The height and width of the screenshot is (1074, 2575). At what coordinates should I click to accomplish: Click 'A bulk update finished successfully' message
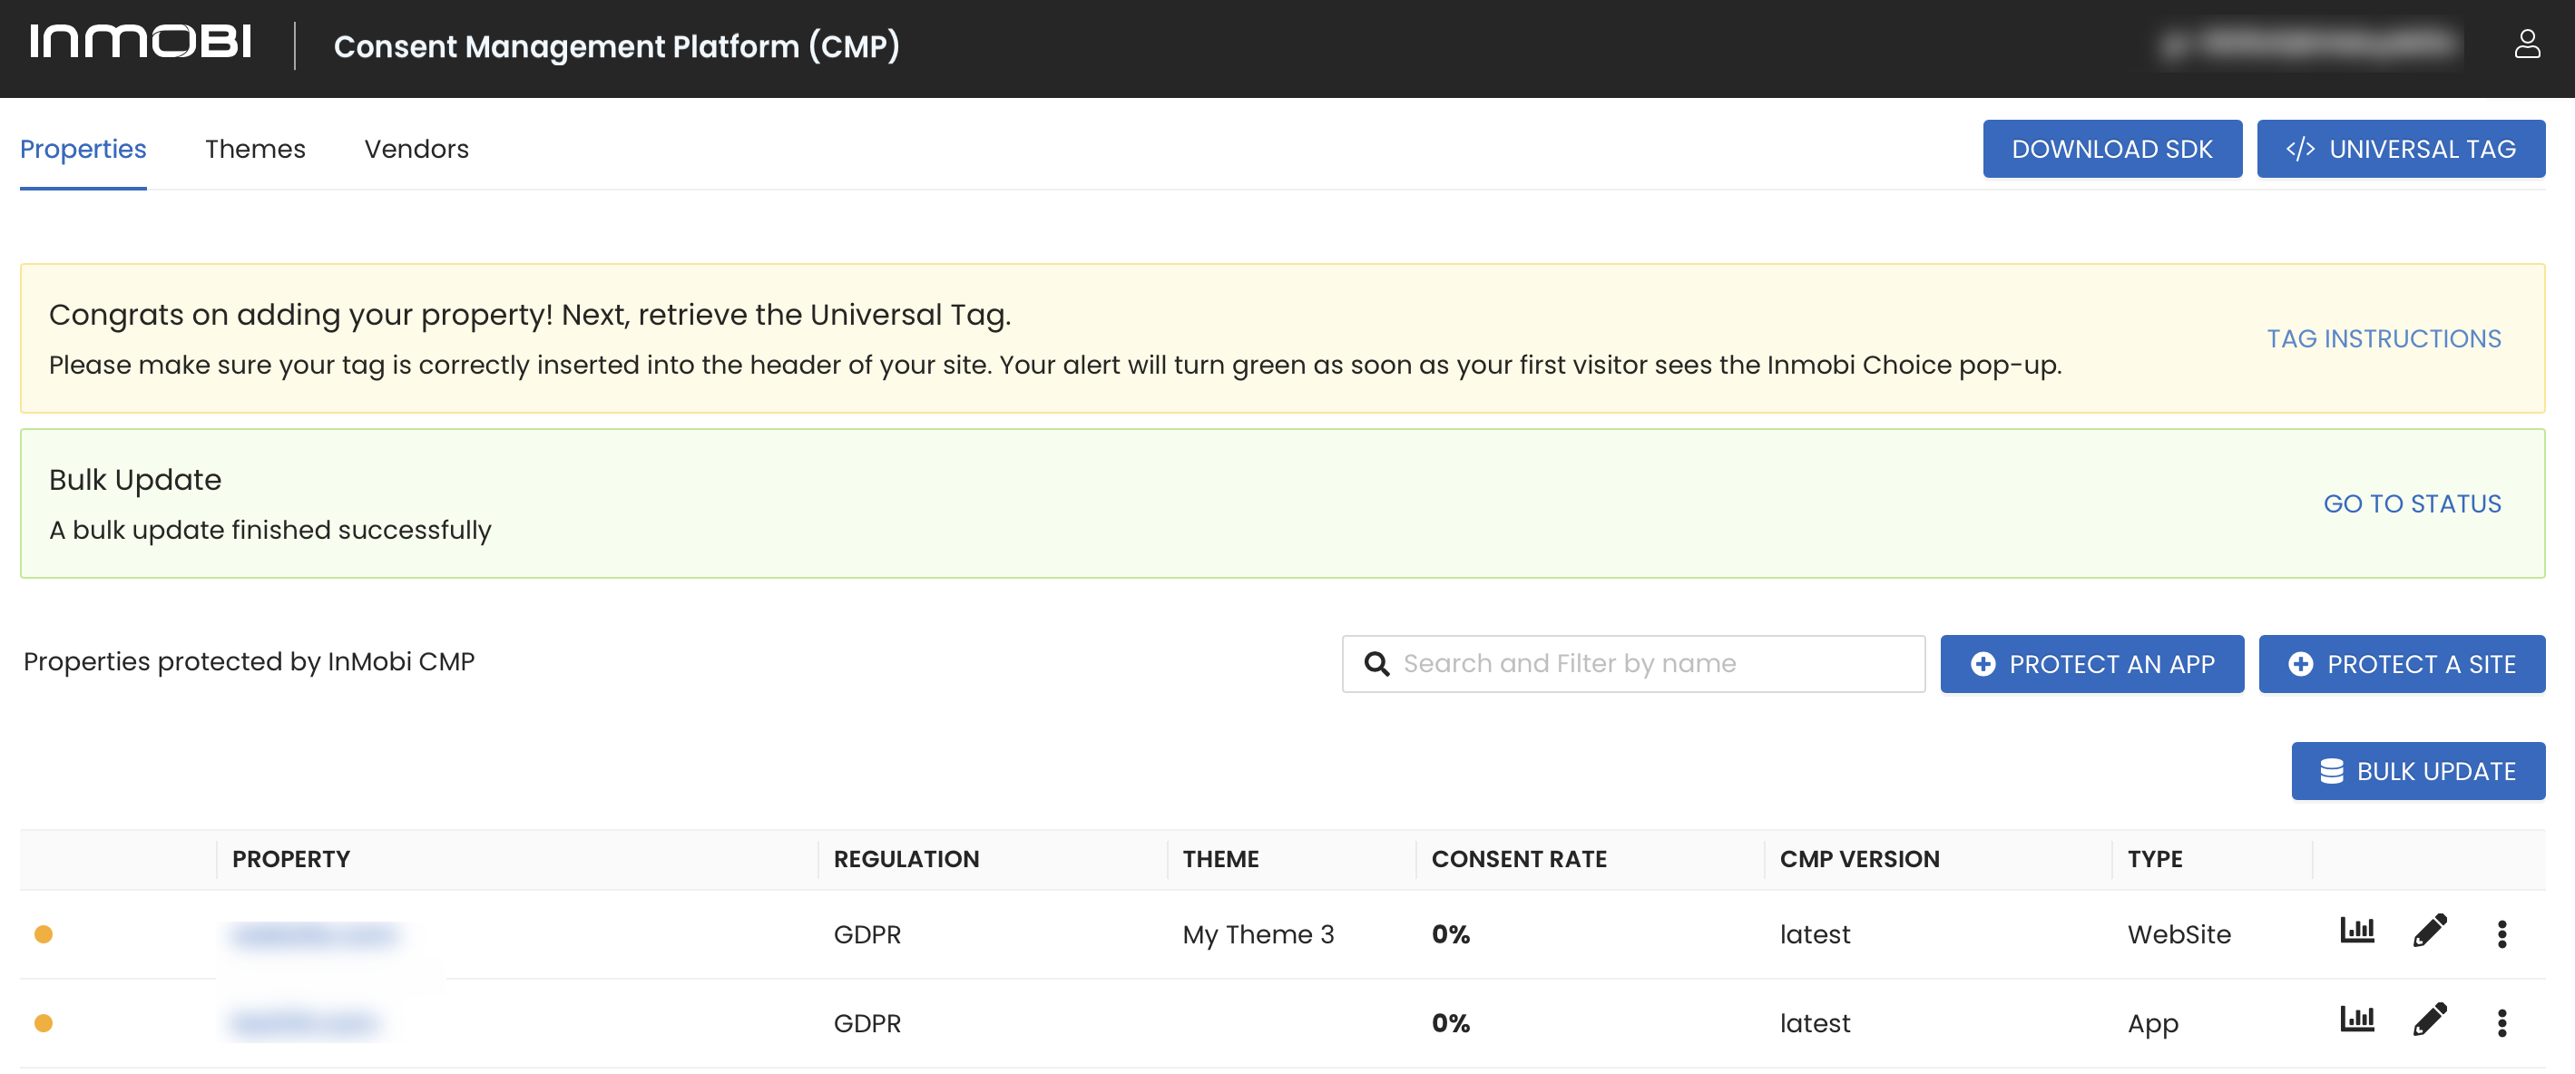(x=269, y=530)
